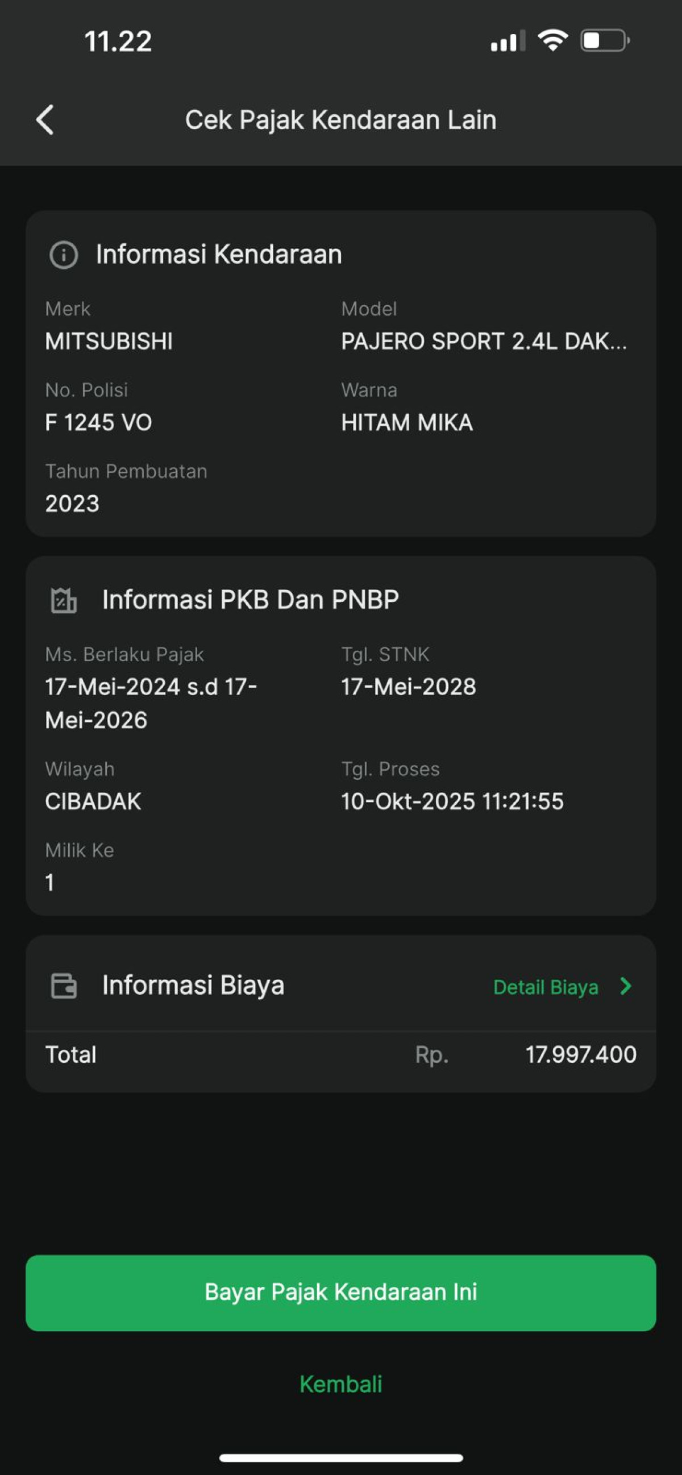682x1475 pixels.
Task: Tap the tax validity period dates
Action: click(151, 703)
